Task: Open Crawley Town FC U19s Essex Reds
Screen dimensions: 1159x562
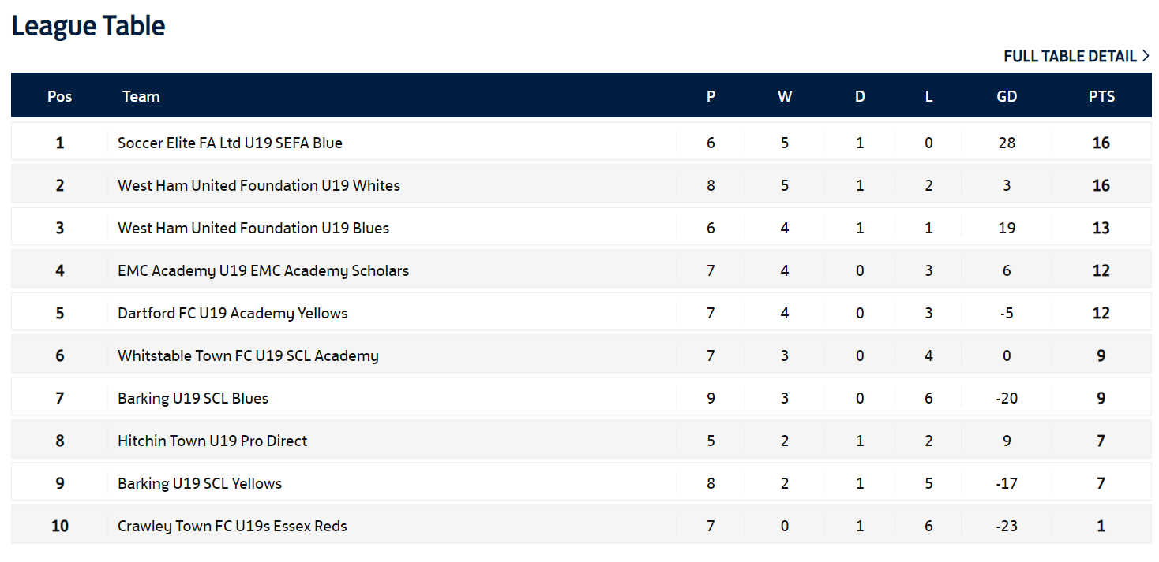Action: [x=232, y=526]
